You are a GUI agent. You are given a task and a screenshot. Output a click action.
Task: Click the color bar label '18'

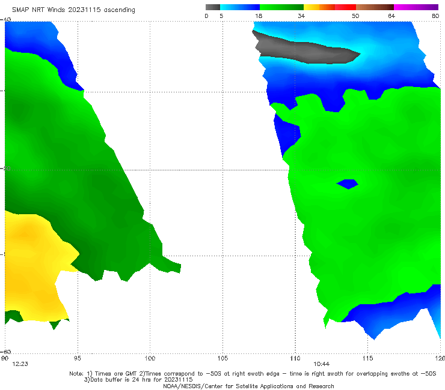[x=259, y=16]
